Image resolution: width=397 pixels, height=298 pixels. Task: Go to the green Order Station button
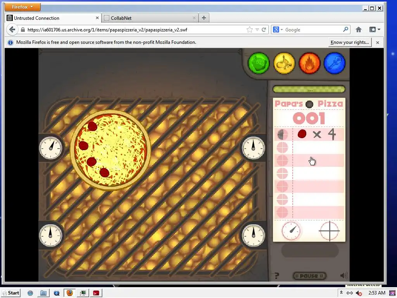click(259, 63)
